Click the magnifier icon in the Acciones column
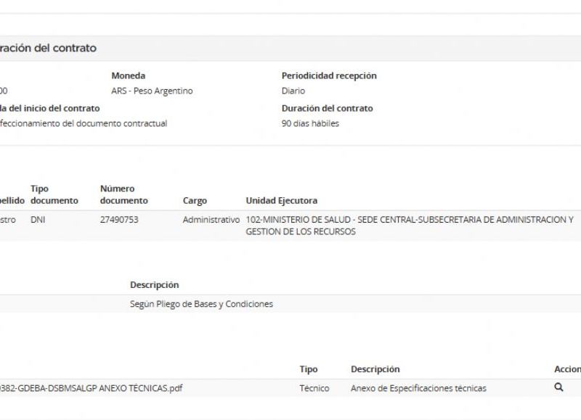Screen dimensions: 581x420 point(558,387)
